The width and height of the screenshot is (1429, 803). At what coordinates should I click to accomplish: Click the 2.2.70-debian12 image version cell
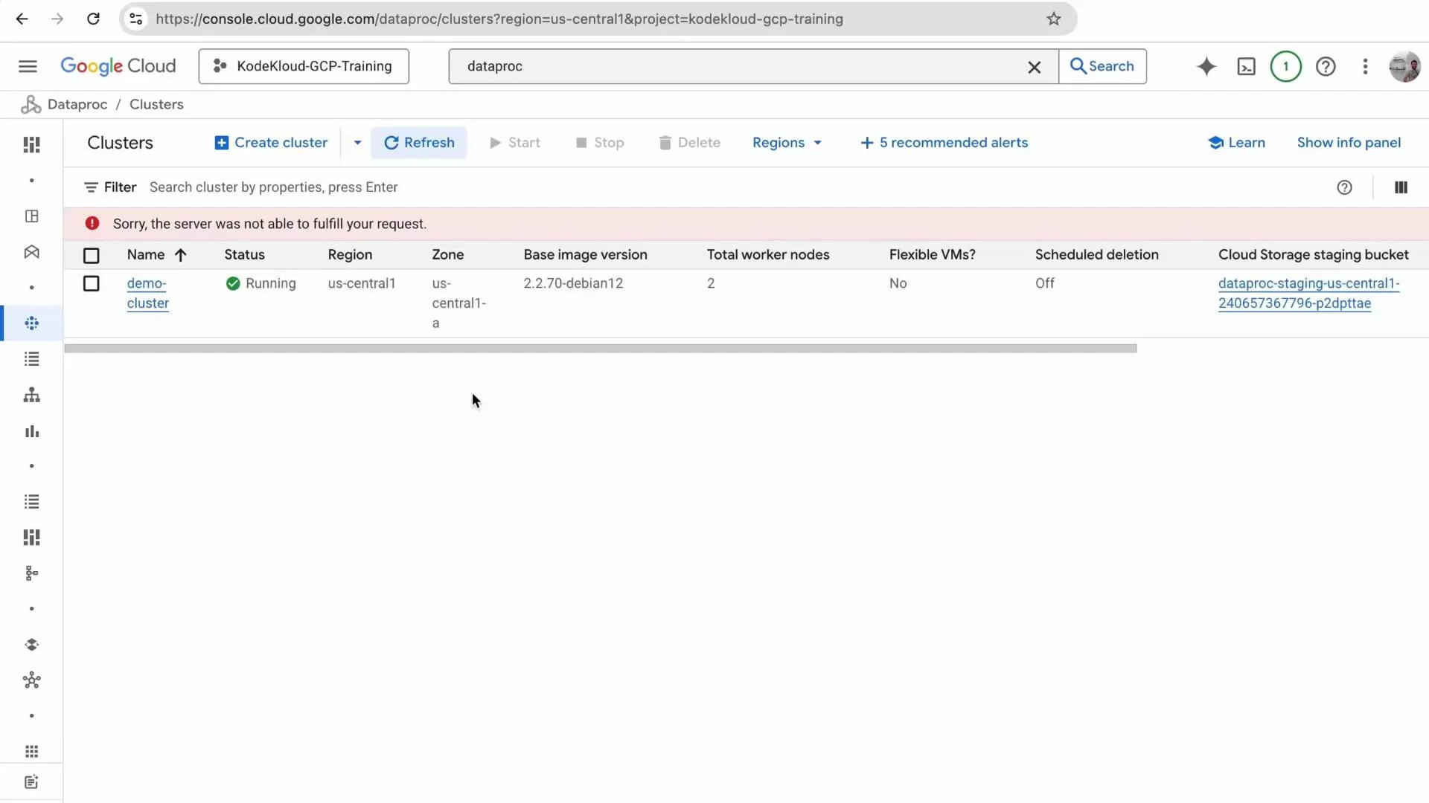573,284
